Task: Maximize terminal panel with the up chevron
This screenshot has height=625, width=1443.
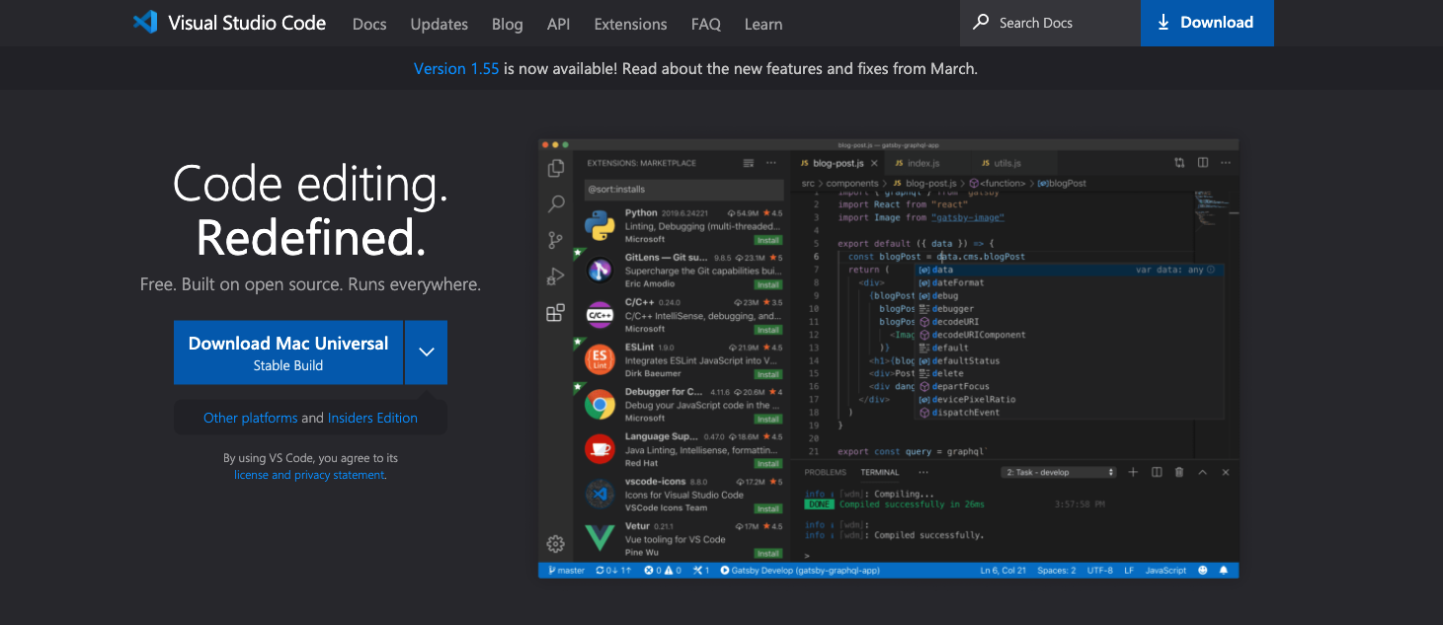Action: pyautogui.click(x=1203, y=472)
